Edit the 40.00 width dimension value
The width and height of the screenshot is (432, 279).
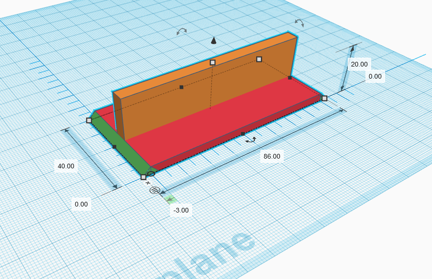[x=66, y=166]
